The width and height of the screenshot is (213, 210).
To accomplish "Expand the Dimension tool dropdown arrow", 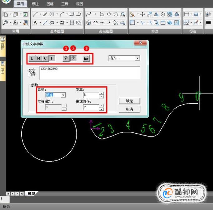I will (191, 14).
